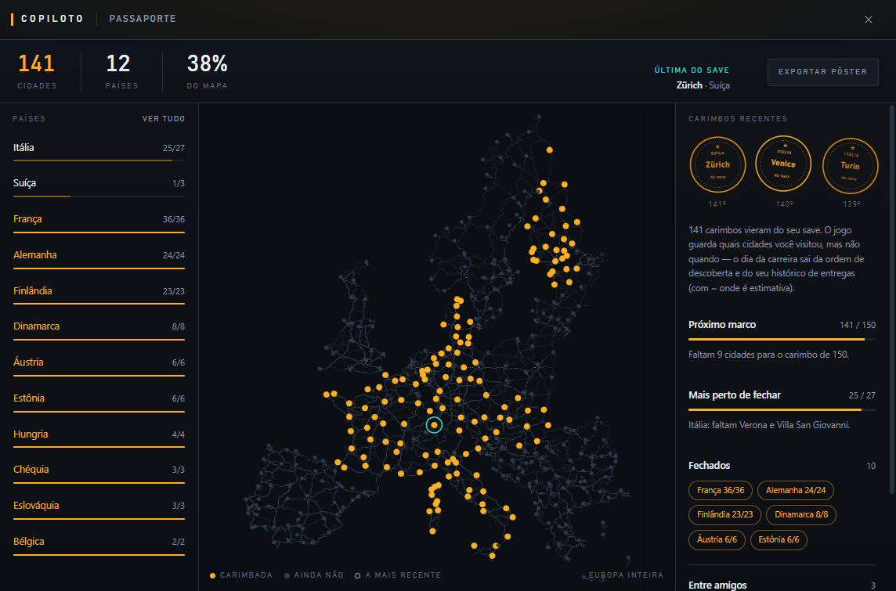
Task: Click the Carimbos Recentes heading
Action: pos(738,119)
